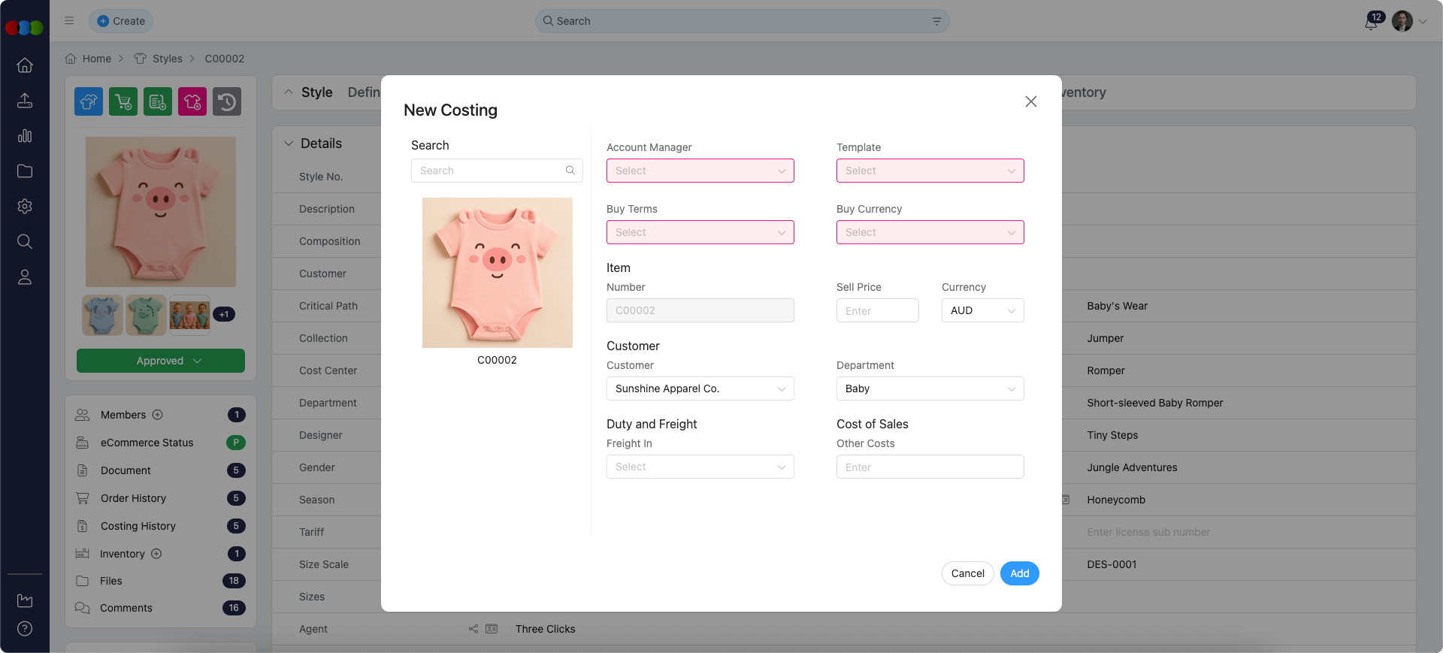Close the New Costing dialog
This screenshot has width=1443, height=653.
click(1030, 101)
